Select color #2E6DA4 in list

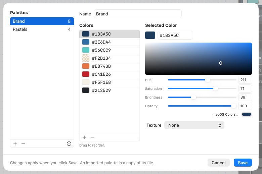[x=110, y=42]
